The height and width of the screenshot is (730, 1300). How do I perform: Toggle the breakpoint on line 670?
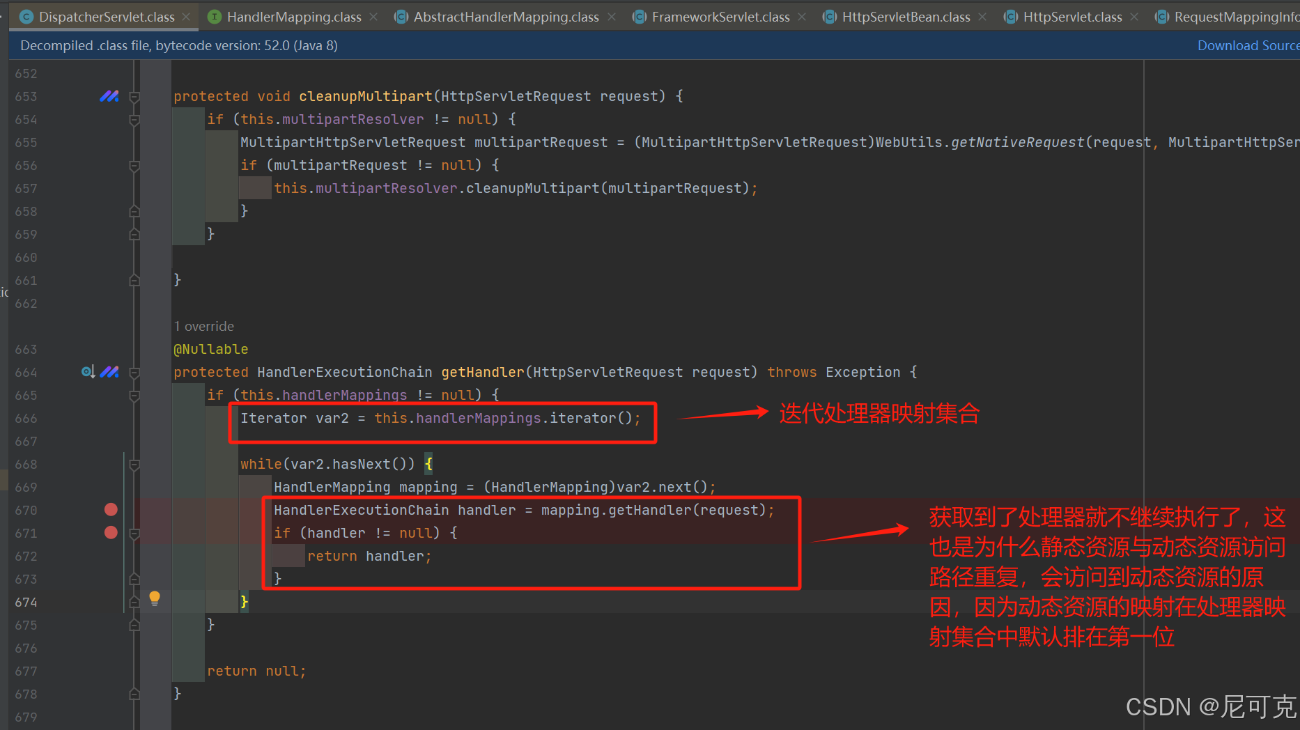point(111,510)
